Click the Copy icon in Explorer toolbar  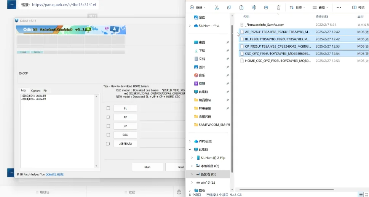[229, 8]
